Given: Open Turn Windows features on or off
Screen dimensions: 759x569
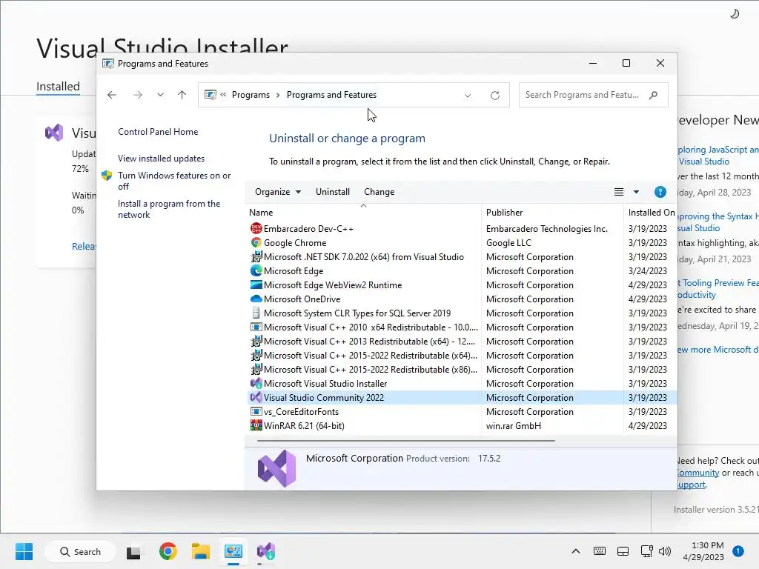Looking at the screenshot, I should point(174,181).
